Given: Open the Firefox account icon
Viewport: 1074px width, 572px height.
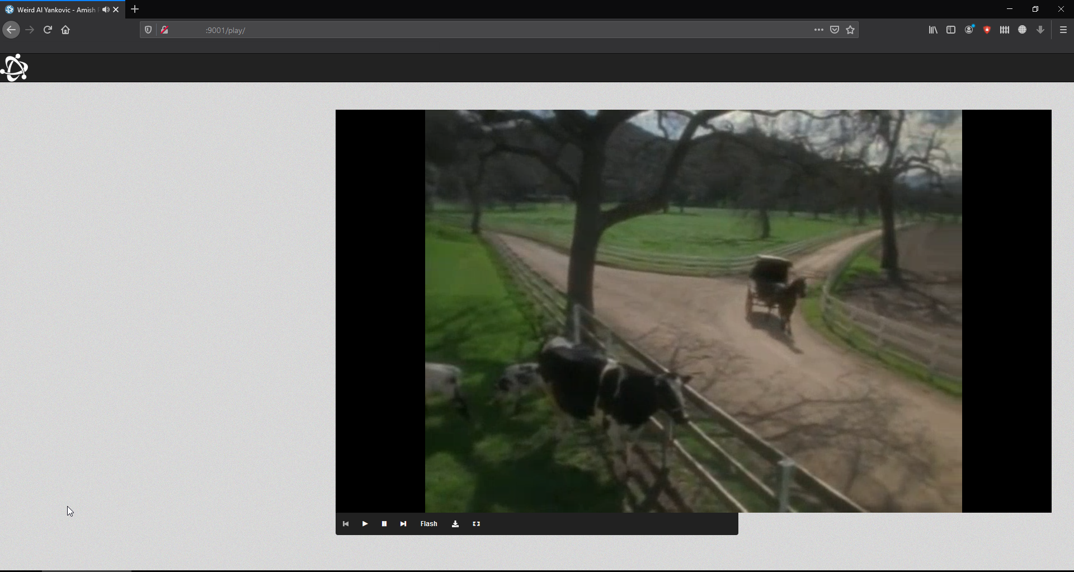Looking at the screenshot, I should click(969, 30).
